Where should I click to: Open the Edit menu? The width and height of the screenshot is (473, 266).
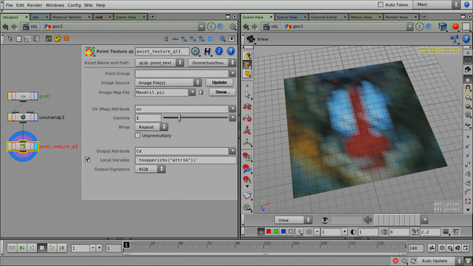(20, 5)
